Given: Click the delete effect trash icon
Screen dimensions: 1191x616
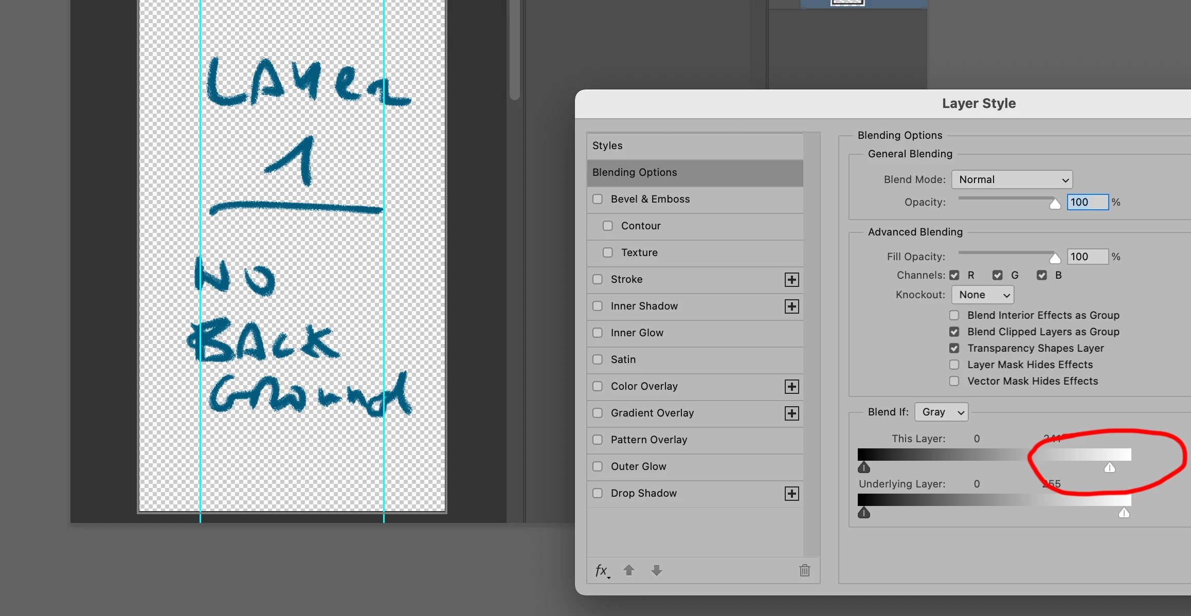Looking at the screenshot, I should pyautogui.click(x=805, y=570).
